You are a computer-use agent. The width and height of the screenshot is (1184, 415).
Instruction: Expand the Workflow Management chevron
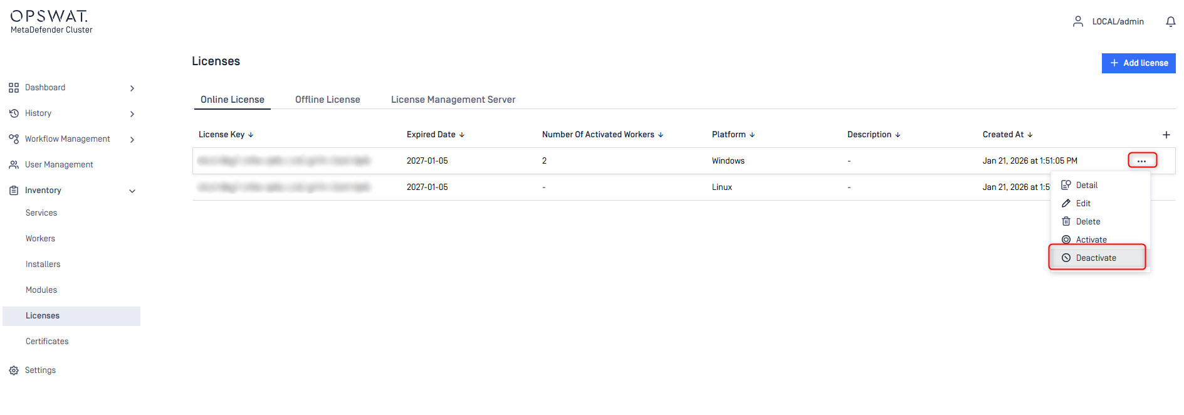point(132,140)
